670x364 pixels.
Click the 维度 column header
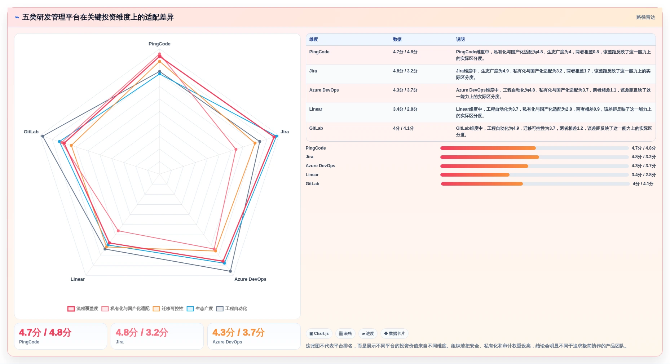pyautogui.click(x=314, y=39)
